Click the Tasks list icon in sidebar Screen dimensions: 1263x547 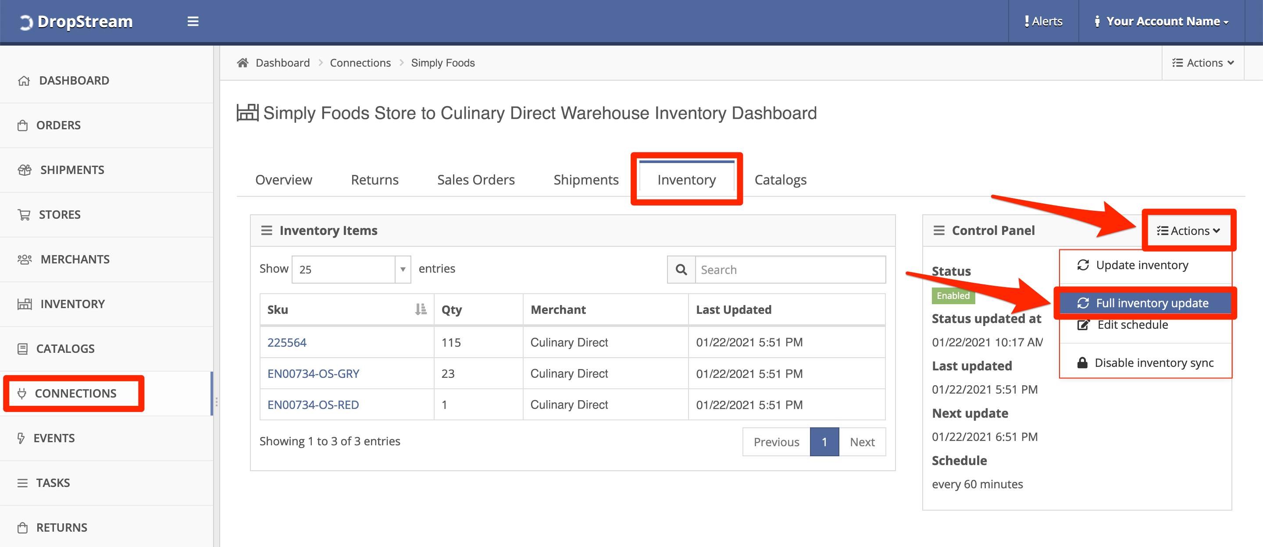click(22, 483)
